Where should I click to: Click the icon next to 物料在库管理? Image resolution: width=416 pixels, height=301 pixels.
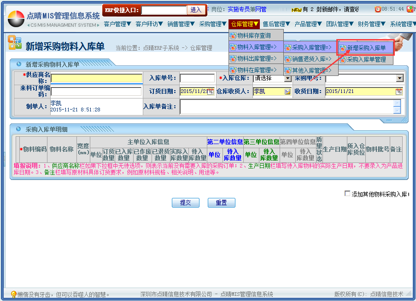tap(233, 70)
